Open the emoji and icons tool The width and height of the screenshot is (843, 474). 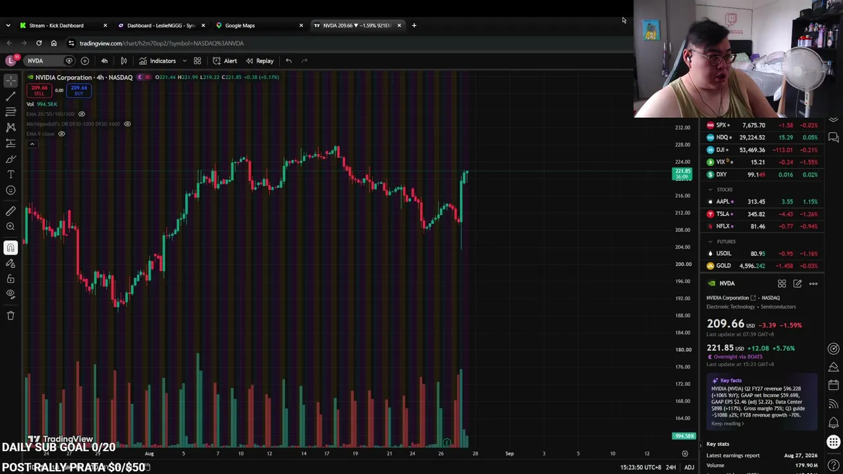[11, 190]
